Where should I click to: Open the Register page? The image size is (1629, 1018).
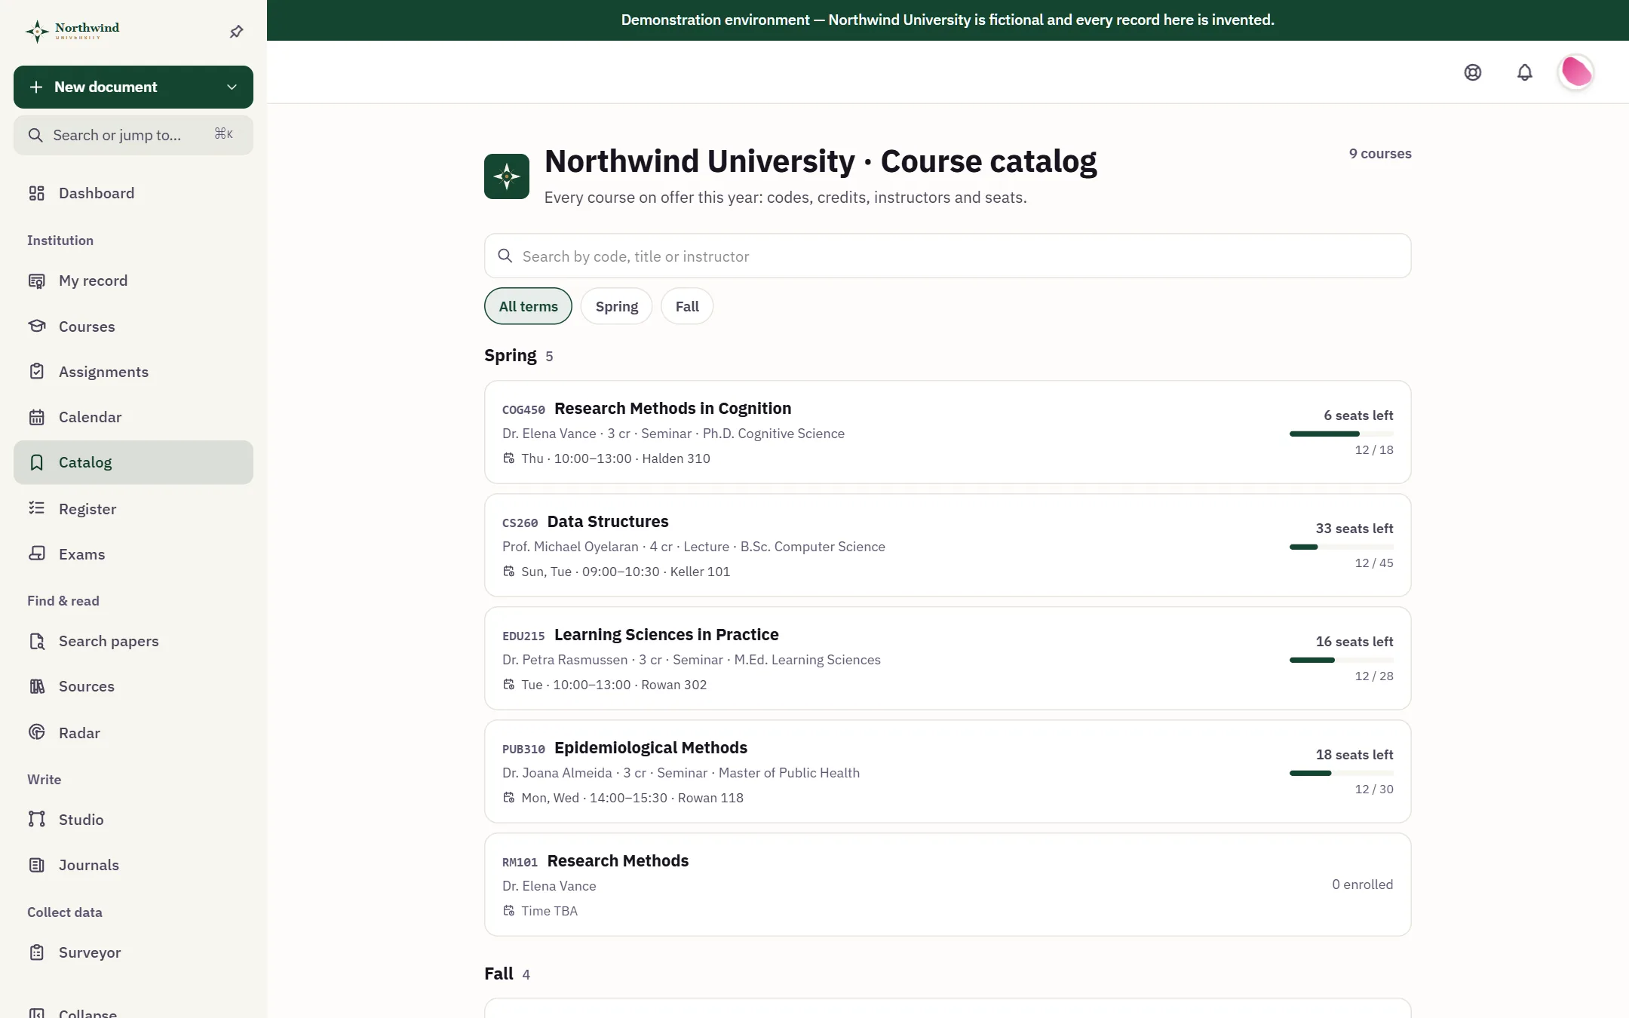click(x=133, y=508)
